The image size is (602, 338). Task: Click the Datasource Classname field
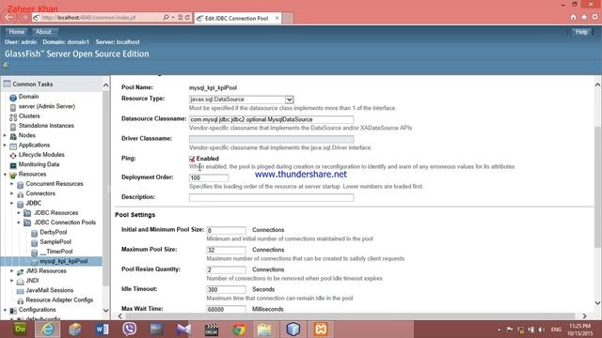click(x=271, y=119)
